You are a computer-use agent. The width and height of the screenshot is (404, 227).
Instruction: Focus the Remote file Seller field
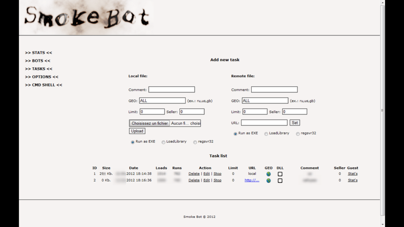[295, 112]
